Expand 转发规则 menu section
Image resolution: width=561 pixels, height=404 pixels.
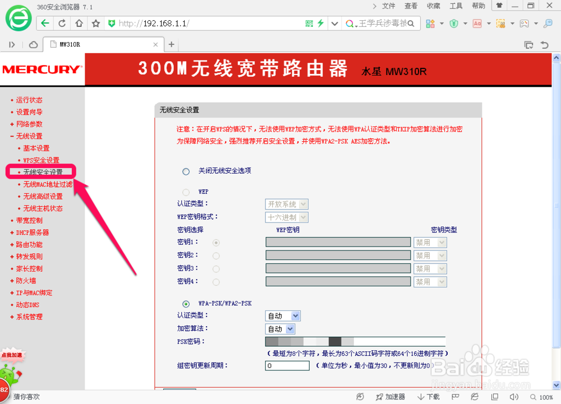29,257
